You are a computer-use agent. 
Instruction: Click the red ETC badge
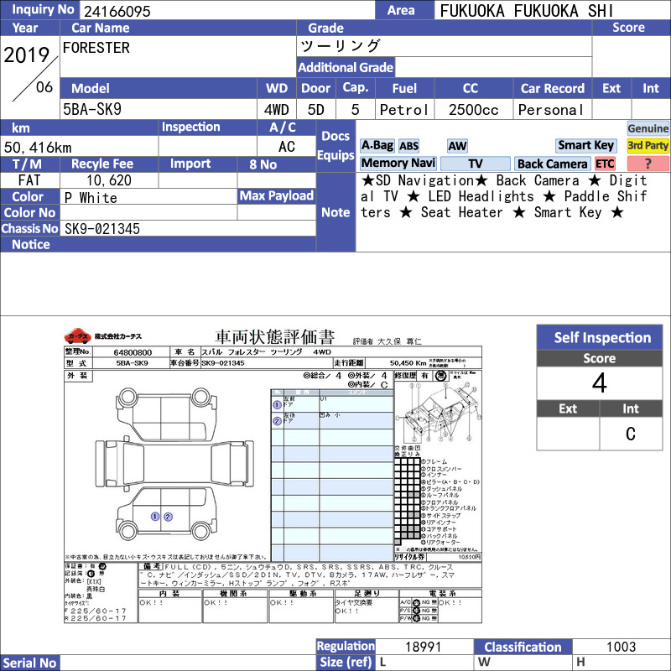tap(605, 164)
